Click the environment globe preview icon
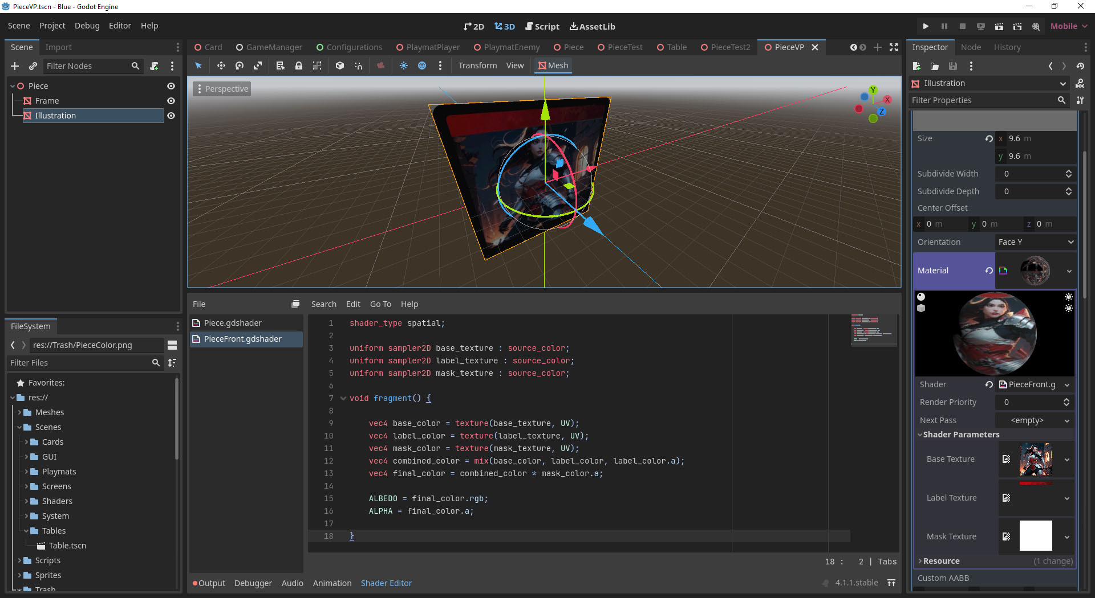Image resolution: width=1095 pixels, height=598 pixels. 422,65
